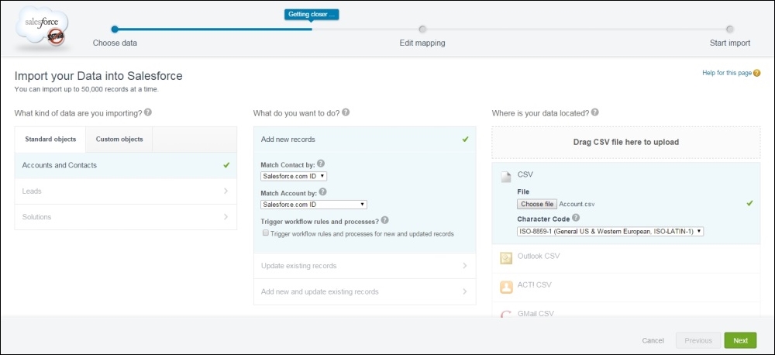The width and height of the screenshot is (775, 355).
Task: Click help icon beside 'Where is your data located?'
Action: pos(594,112)
